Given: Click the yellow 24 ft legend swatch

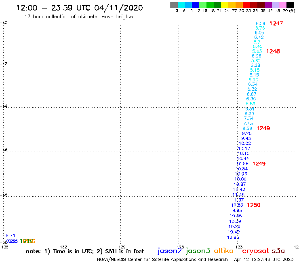Looking at the screenshot, I should tap(225, 5).
